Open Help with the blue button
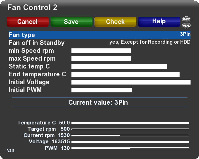199x159 pixels. (159, 22)
